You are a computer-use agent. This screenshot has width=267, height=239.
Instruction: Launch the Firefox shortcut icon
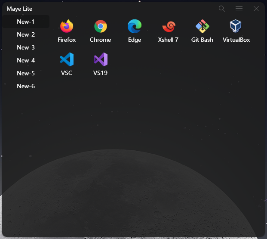[67, 26]
